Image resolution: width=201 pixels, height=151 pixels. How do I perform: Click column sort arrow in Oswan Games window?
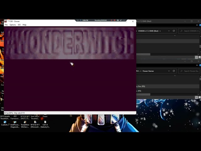pos(175,75)
